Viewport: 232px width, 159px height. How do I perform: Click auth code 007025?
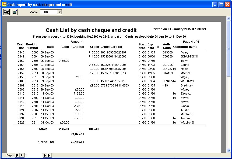tap(168, 65)
